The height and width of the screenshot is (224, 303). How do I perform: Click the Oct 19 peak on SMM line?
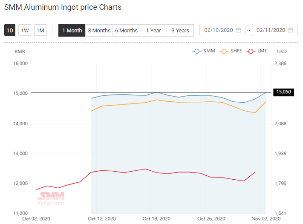pos(157,92)
